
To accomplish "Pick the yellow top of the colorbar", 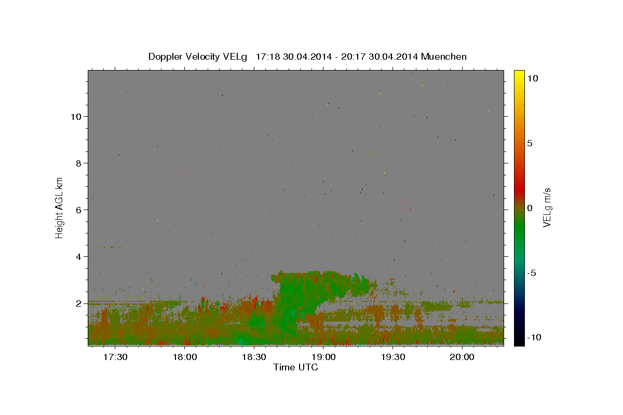I will tap(519, 75).
